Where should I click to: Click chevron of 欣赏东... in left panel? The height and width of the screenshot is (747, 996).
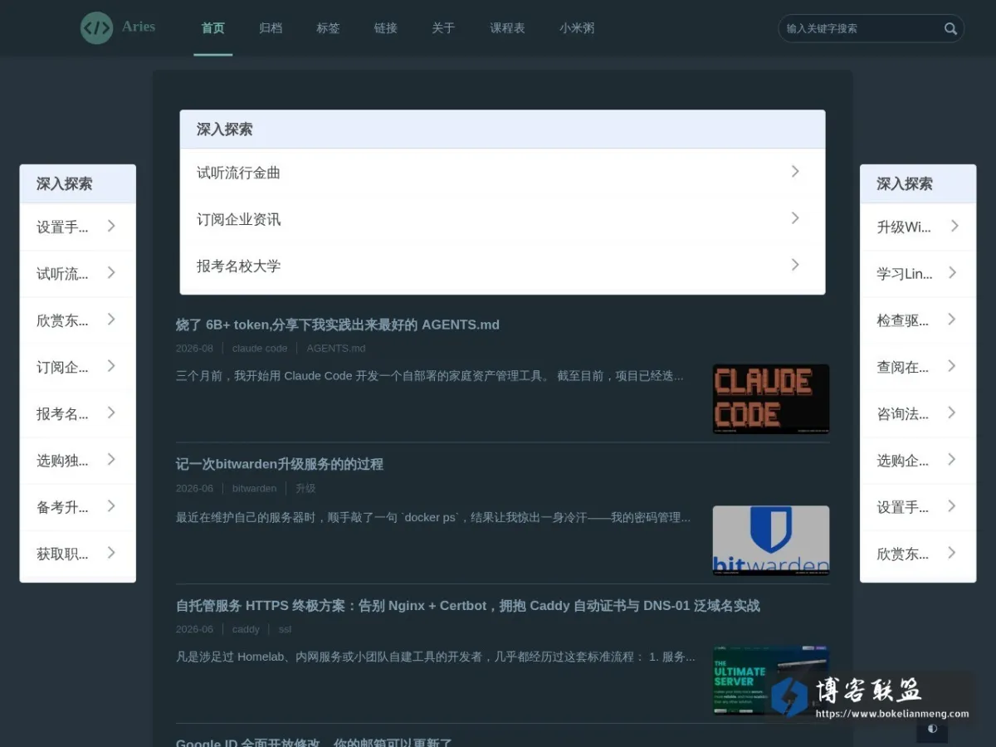111,320
